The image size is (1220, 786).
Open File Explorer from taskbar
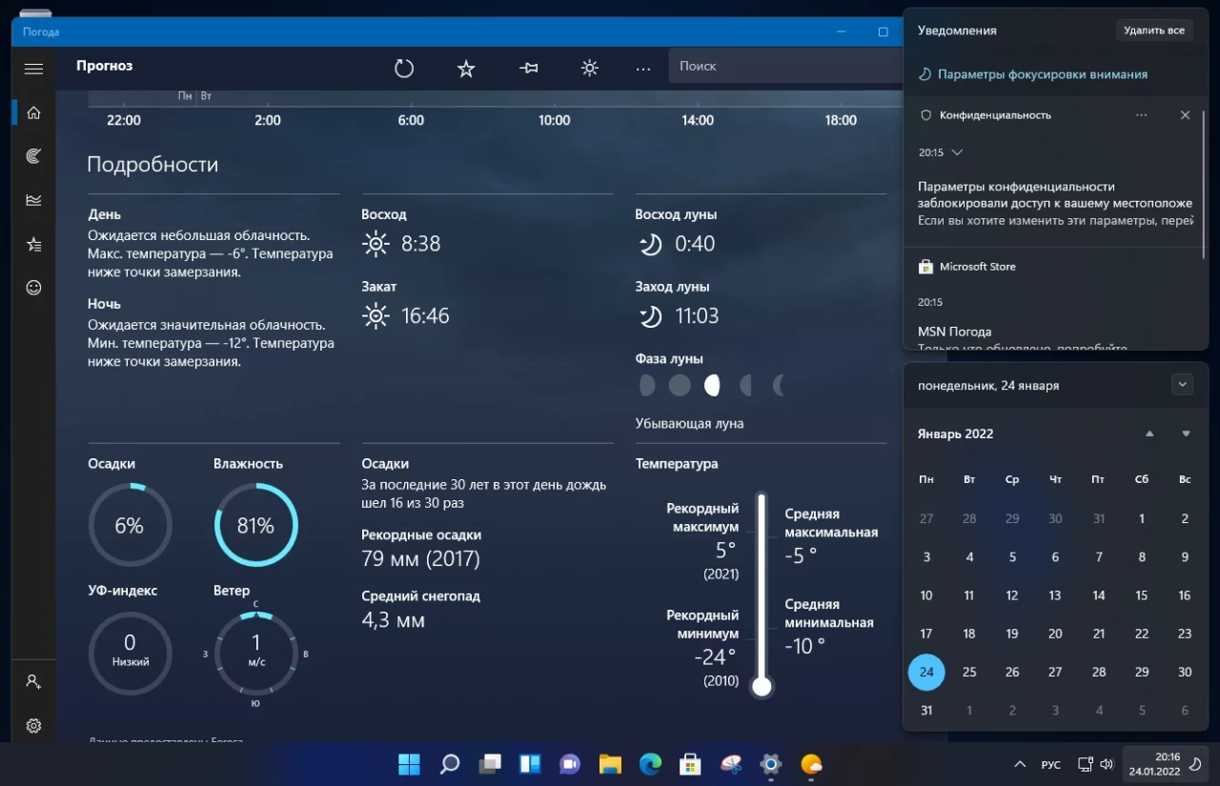click(610, 764)
